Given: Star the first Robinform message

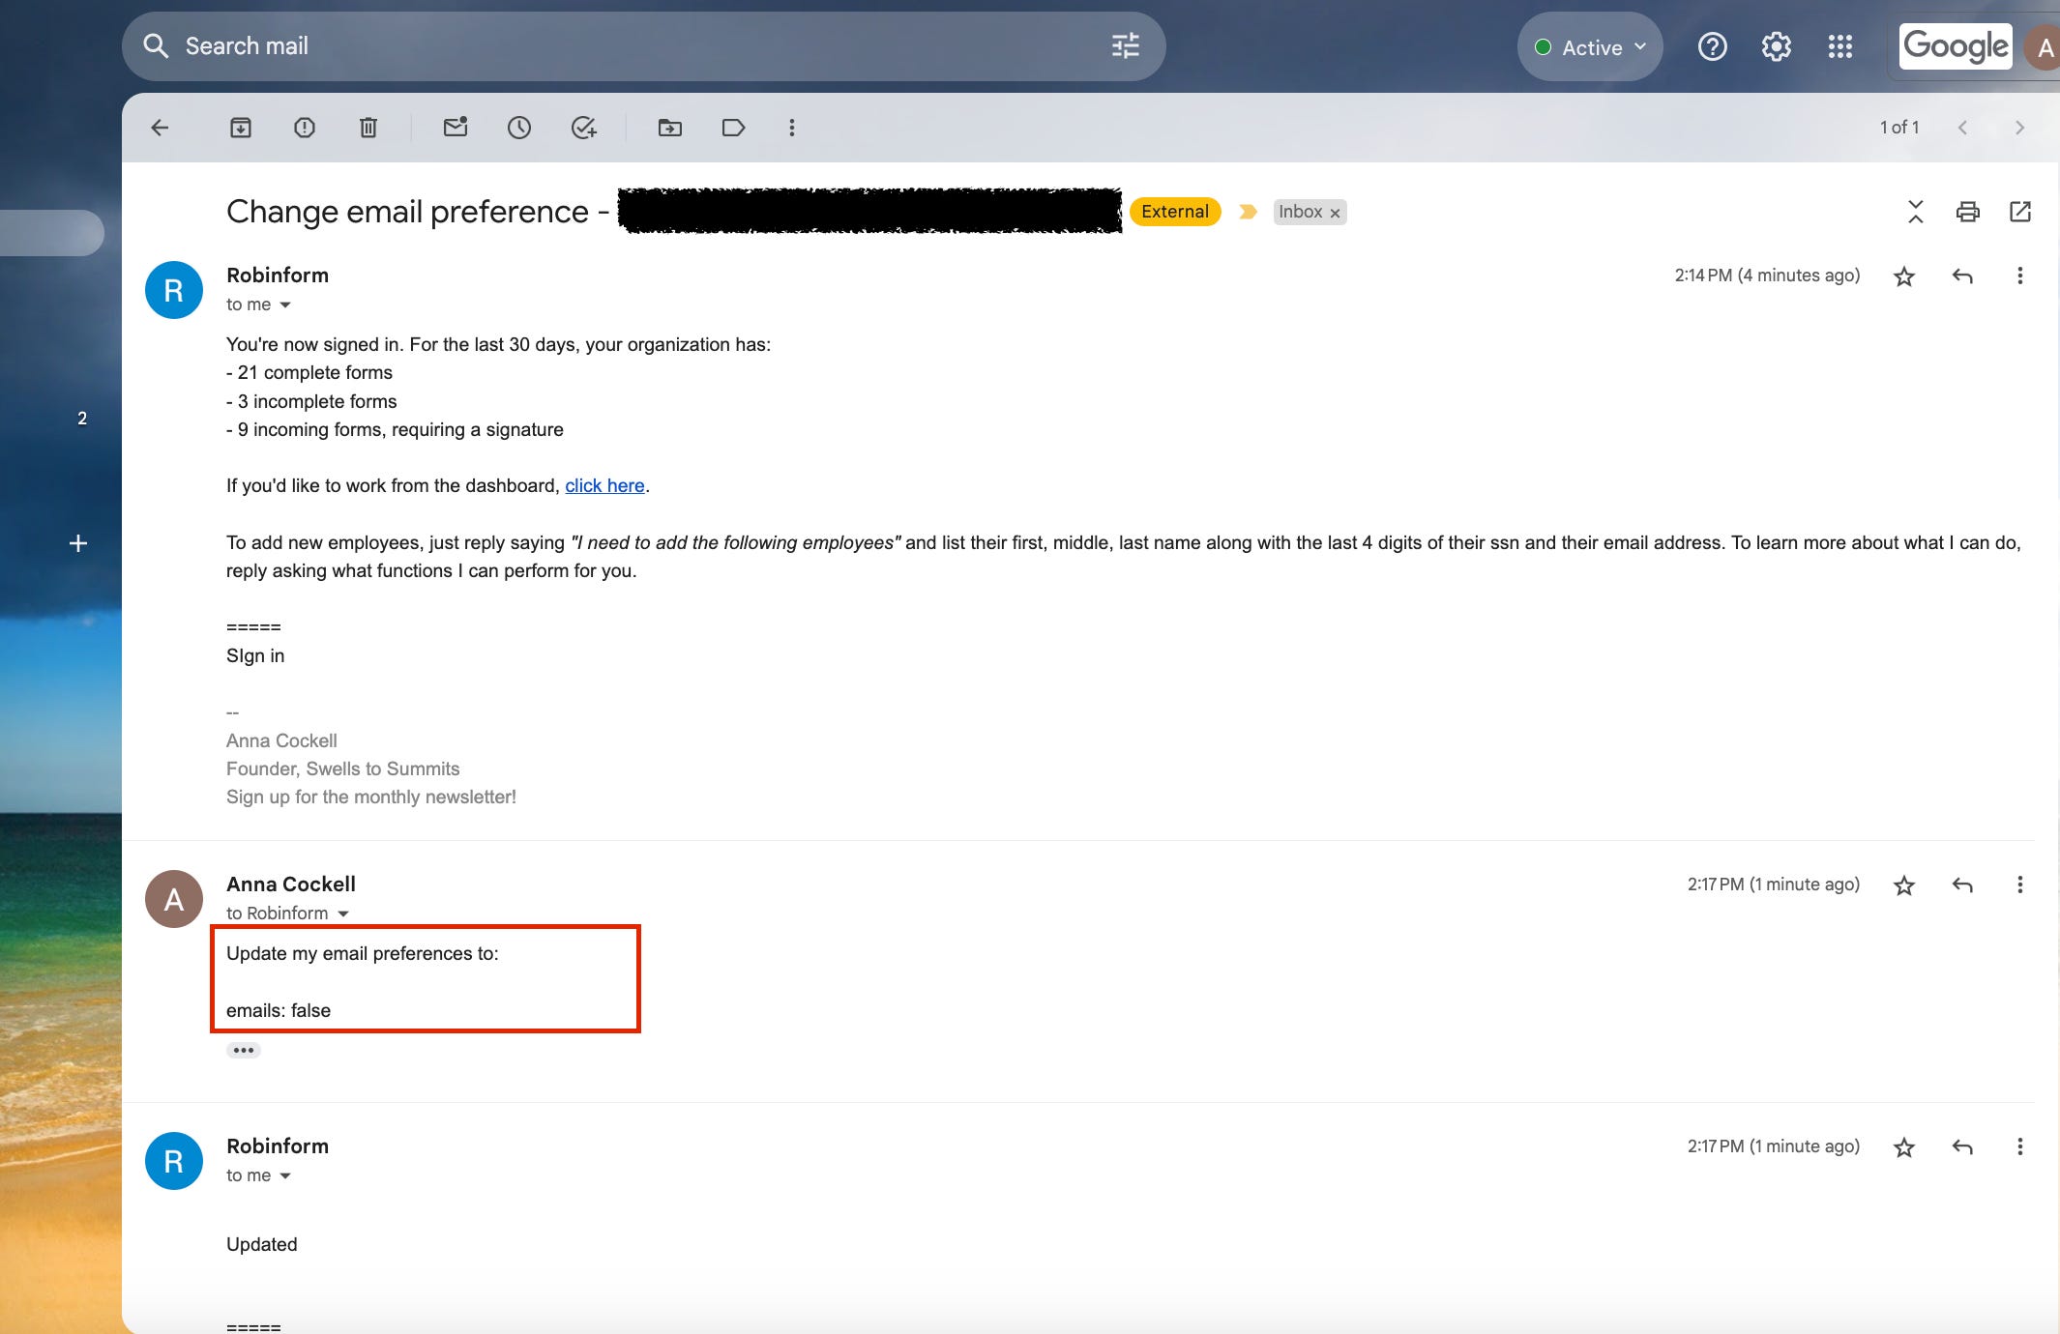Looking at the screenshot, I should click(1903, 276).
